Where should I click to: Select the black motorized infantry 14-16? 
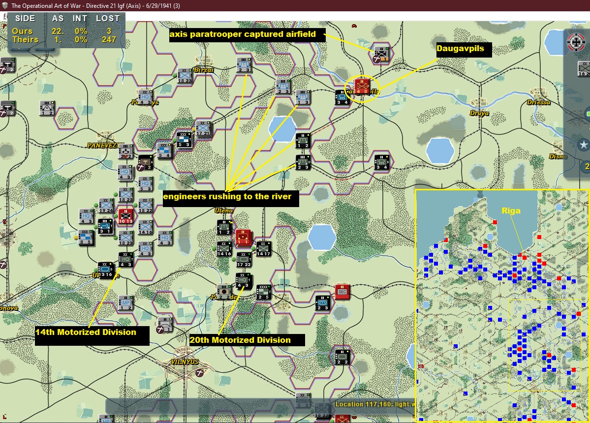(x=224, y=249)
